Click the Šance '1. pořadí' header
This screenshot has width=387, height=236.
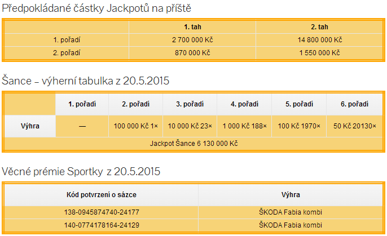82,104
